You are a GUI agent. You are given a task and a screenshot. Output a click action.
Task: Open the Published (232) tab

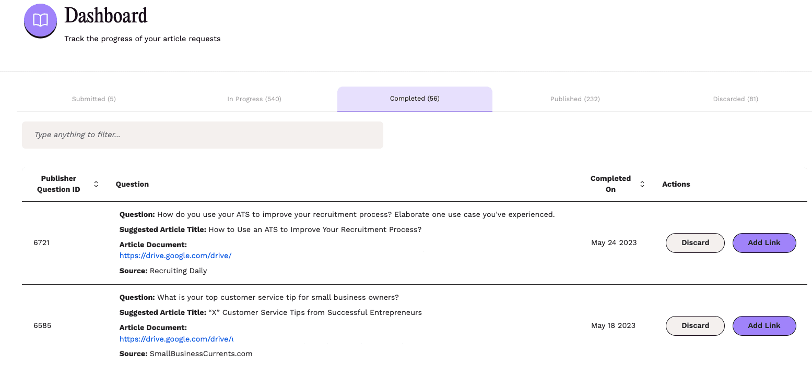pos(575,99)
